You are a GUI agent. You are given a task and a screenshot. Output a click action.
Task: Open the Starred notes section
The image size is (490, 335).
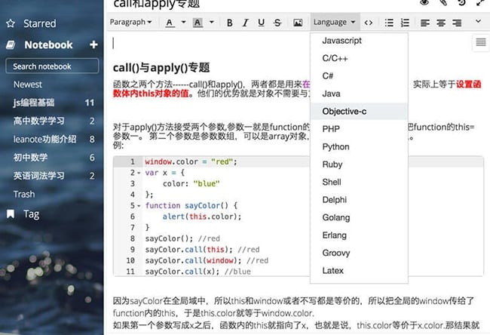(39, 23)
